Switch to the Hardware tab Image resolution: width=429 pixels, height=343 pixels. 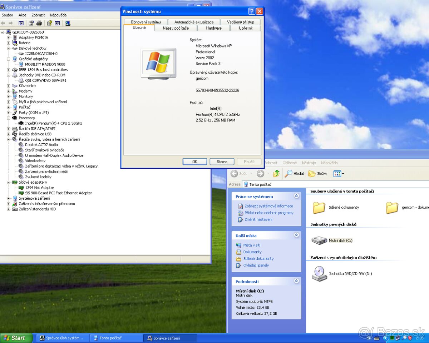pos(213,28)
